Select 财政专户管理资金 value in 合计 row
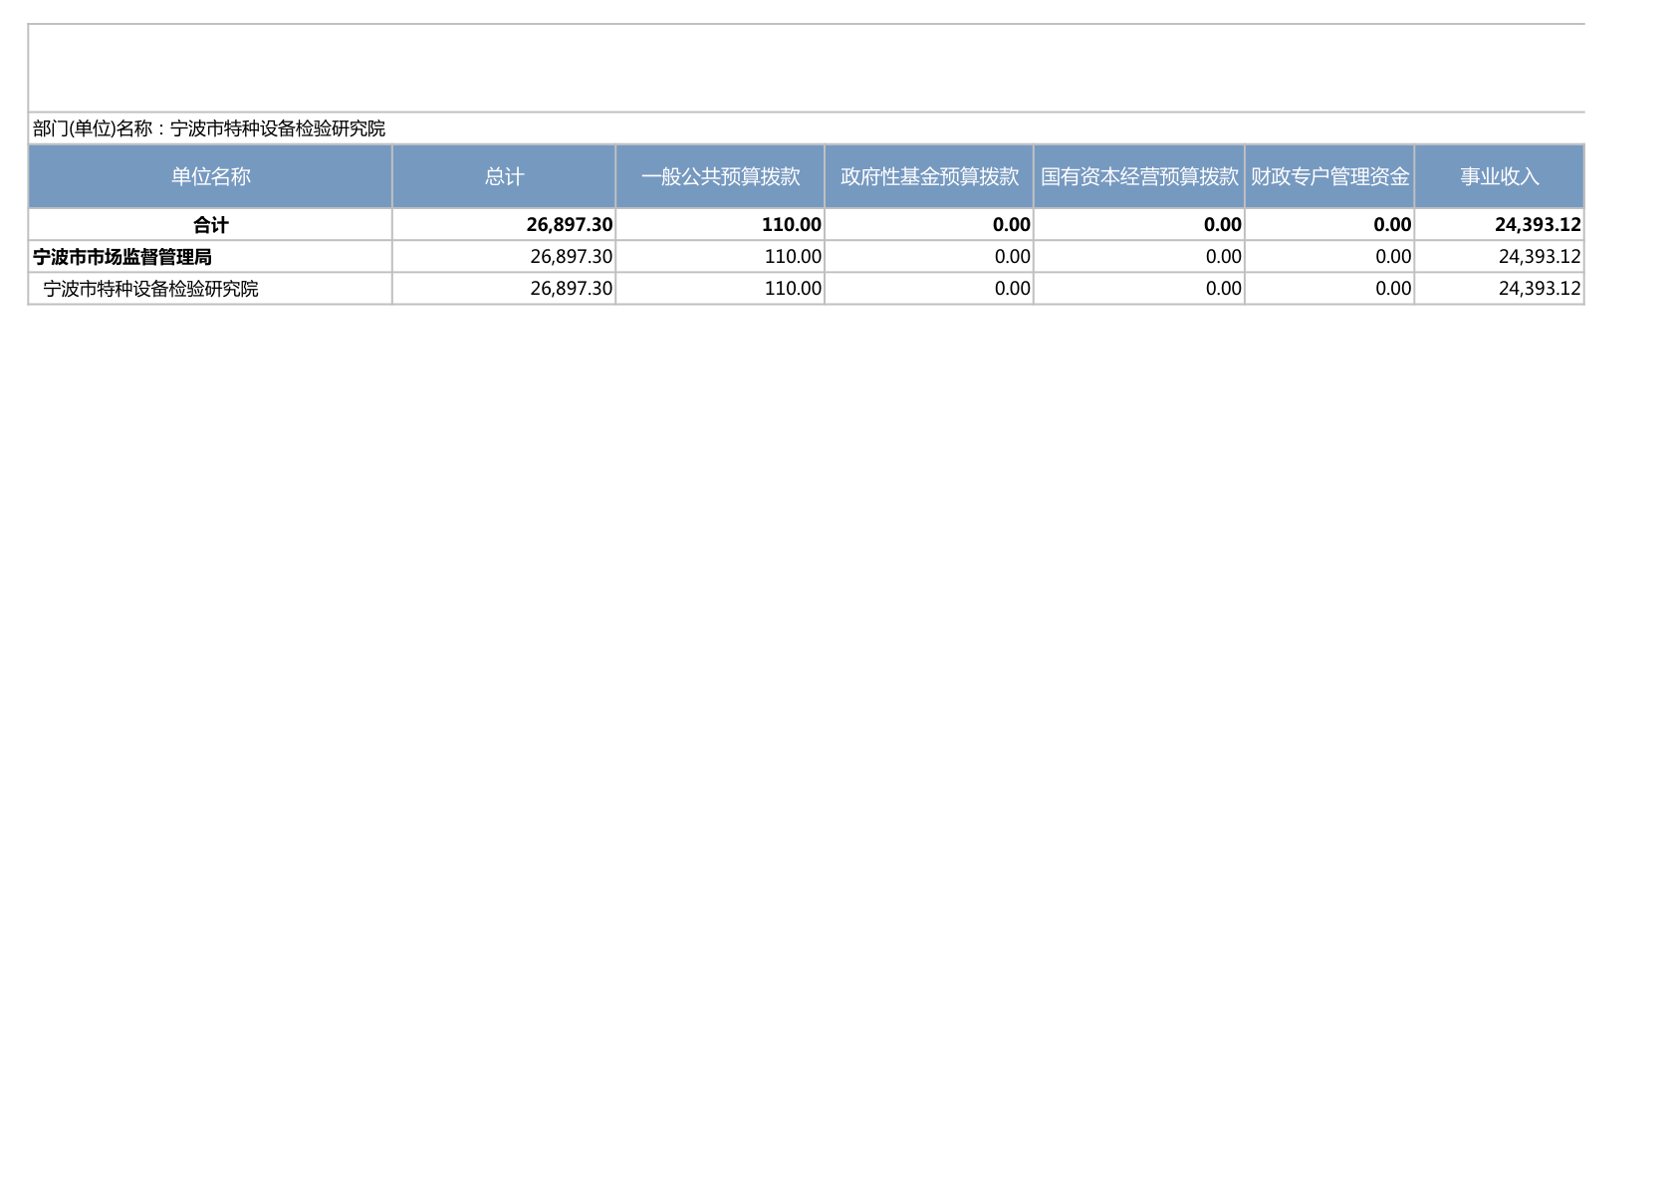The width and height of the screenshot is (1677, 1186). (1392, 225)
